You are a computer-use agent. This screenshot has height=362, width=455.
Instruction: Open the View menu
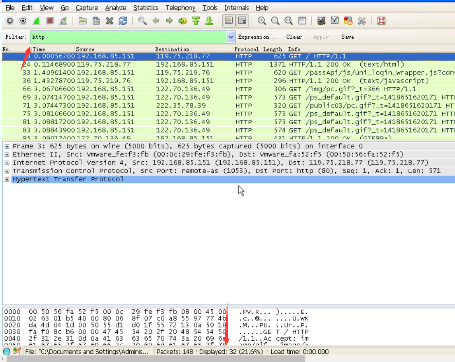click(47, 8)
